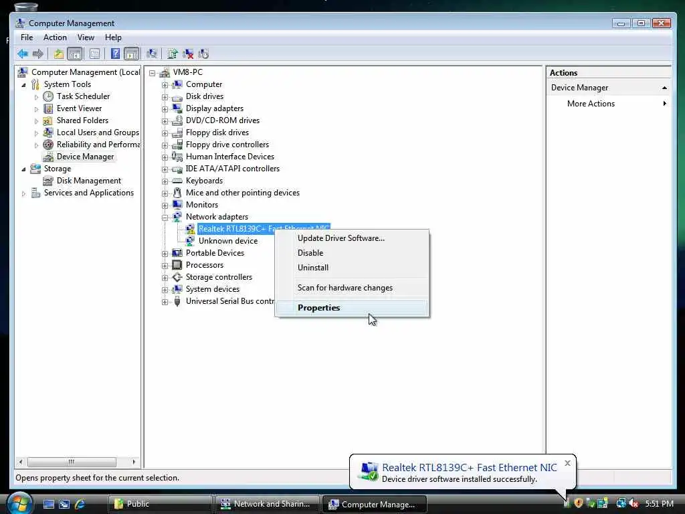Select Monitors in the device list

[x=202, y=205]
